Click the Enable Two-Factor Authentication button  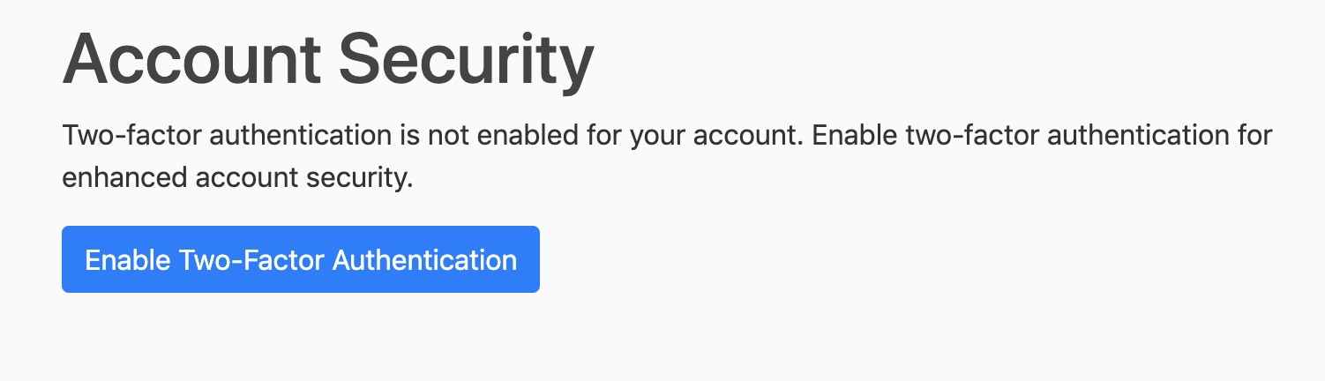tap(300, 259)
